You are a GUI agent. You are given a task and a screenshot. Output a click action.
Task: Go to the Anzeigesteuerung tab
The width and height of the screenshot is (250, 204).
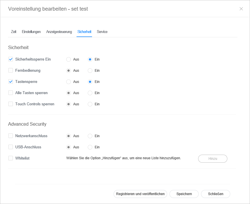[x=59, y=32]
